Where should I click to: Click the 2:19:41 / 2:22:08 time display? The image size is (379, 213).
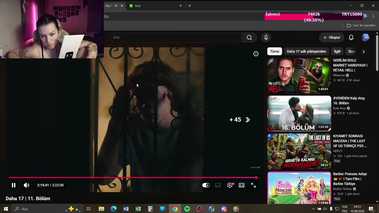[x=50, y=185]
